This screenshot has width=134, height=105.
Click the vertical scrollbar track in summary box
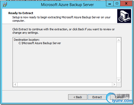point(119,60)
